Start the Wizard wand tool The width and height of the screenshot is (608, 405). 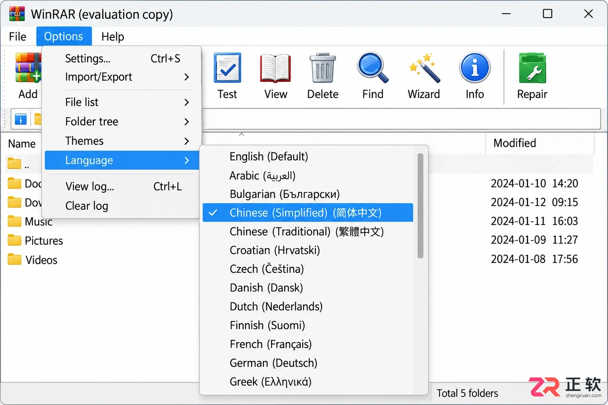tap(424, 67)
